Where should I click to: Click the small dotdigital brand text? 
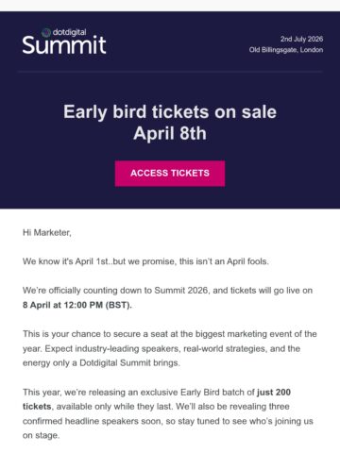pos(69,32)
